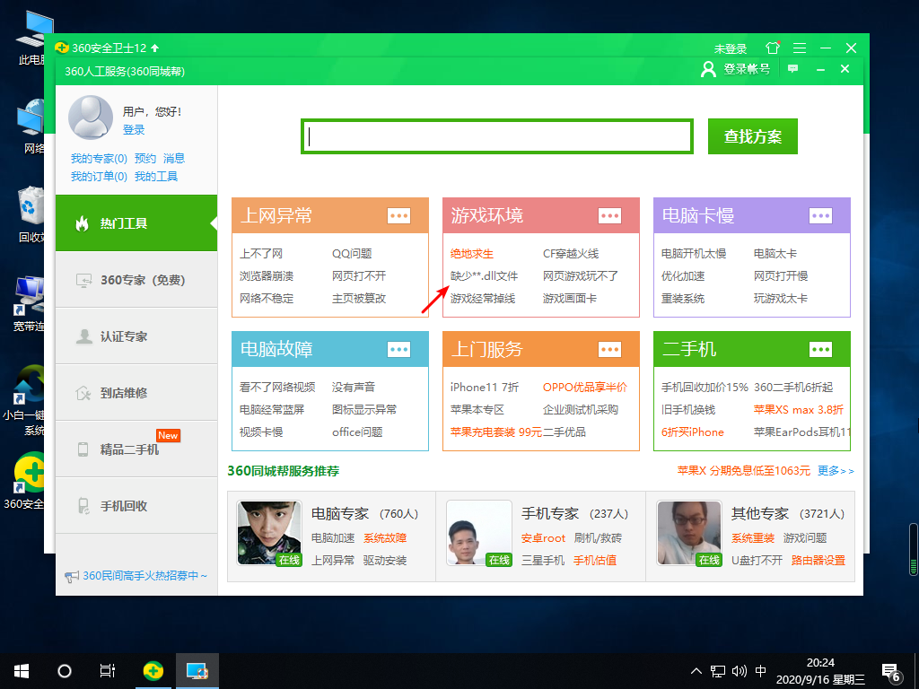Open 360 Security Guard from taskbar
The height and width of the screenshot is (689, 919).
(153, 670)
